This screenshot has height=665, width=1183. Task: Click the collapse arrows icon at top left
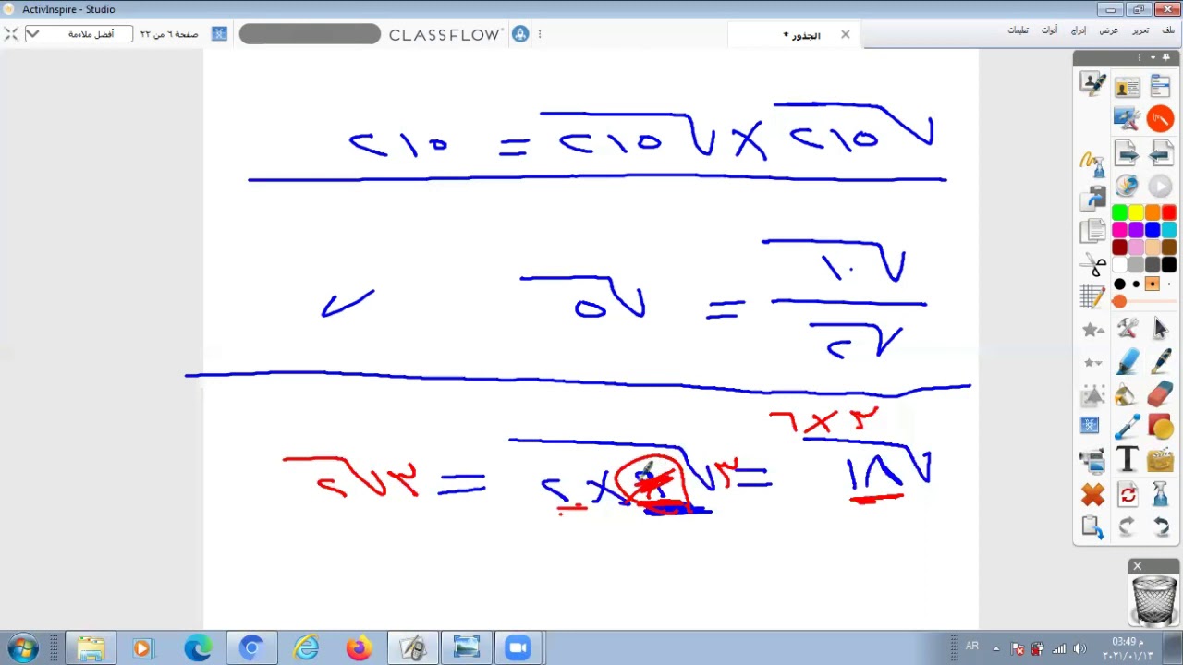(10, 34)
